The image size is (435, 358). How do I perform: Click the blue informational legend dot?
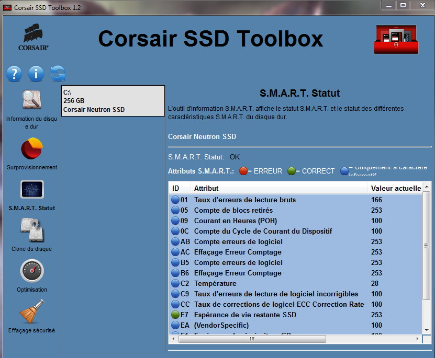pos(344,171)
